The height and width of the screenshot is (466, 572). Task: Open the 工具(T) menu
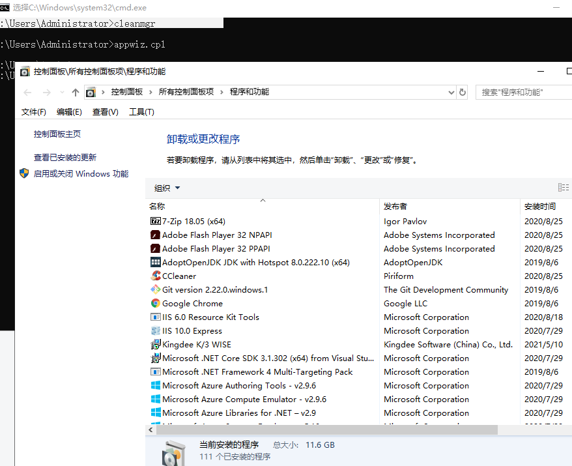[x=141, y=112]
